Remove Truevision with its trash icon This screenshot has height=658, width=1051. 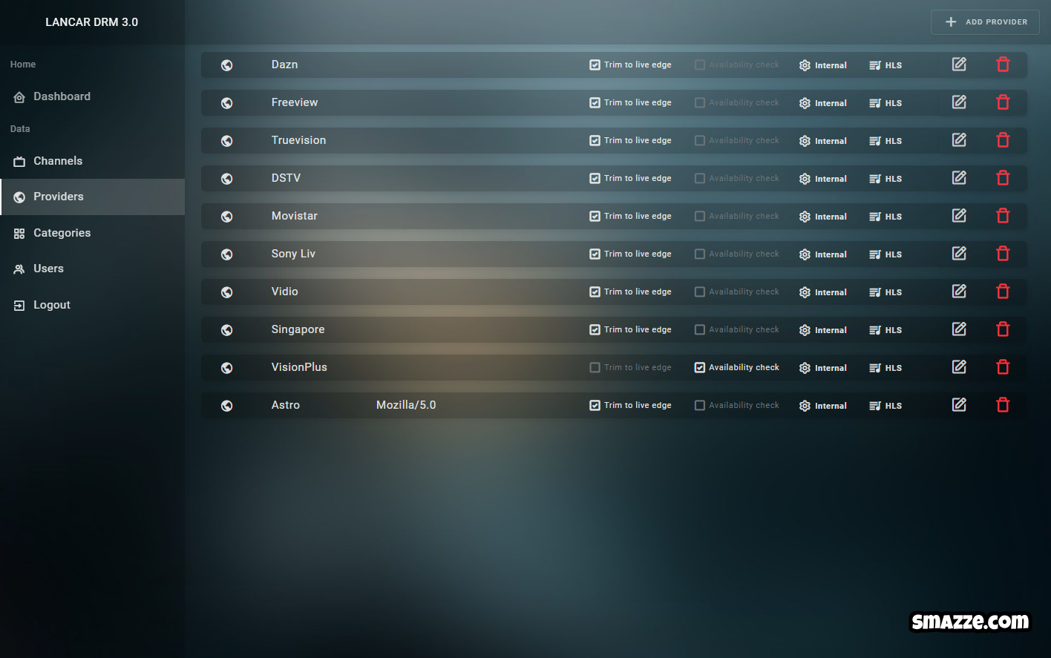point(1003,140)
